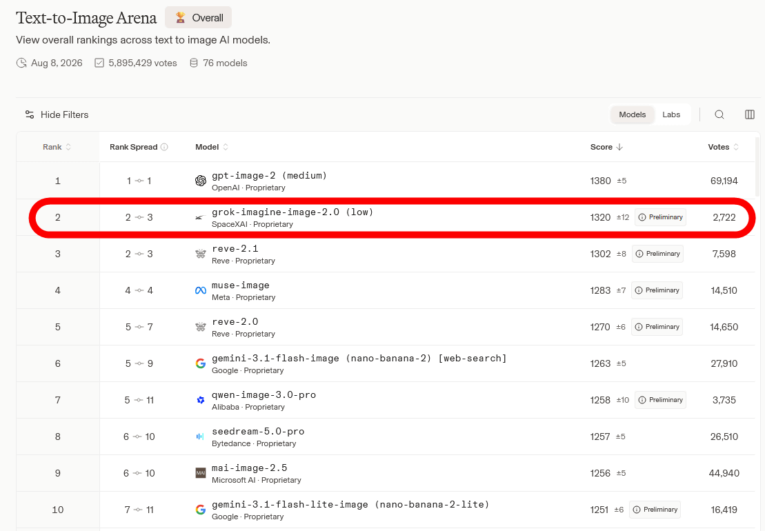Click the Google logo for gemini-3.1-flash-image
The height and width of the screenshot is (531, 765).
pos(201,363)
